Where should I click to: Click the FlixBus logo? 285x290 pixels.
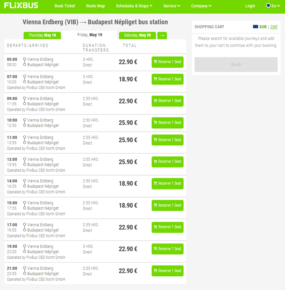21,6
